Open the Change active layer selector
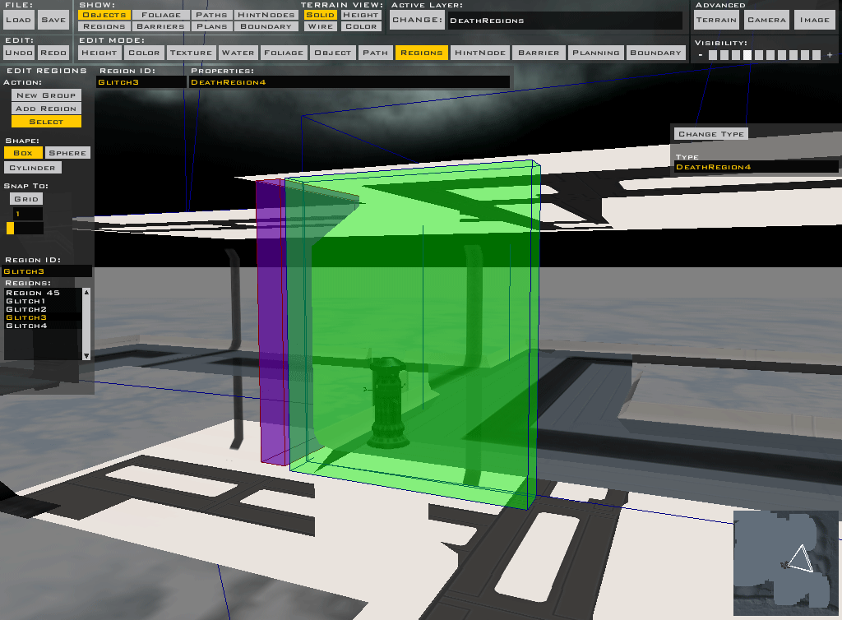The width and height of the screenshot is (842, 620). (417, 20)
